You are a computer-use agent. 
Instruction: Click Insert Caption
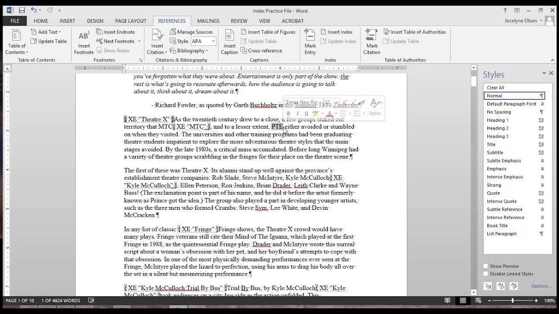229,42
